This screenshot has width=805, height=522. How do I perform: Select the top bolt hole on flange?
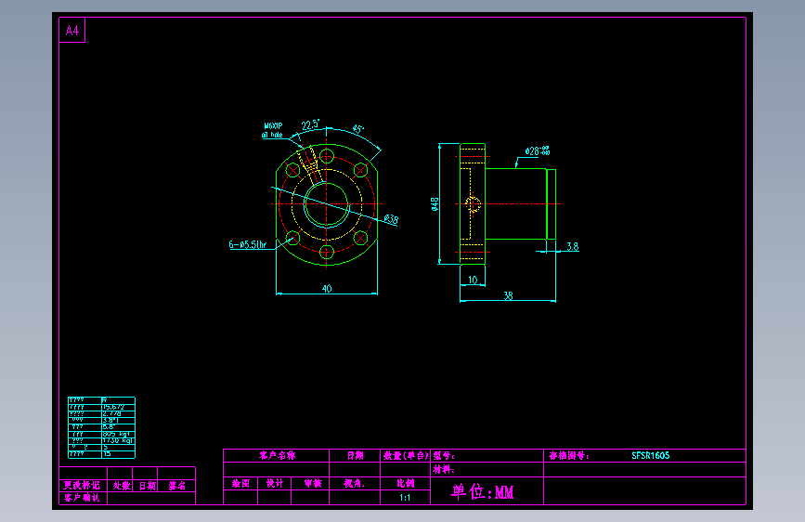[x=327, y=156]
